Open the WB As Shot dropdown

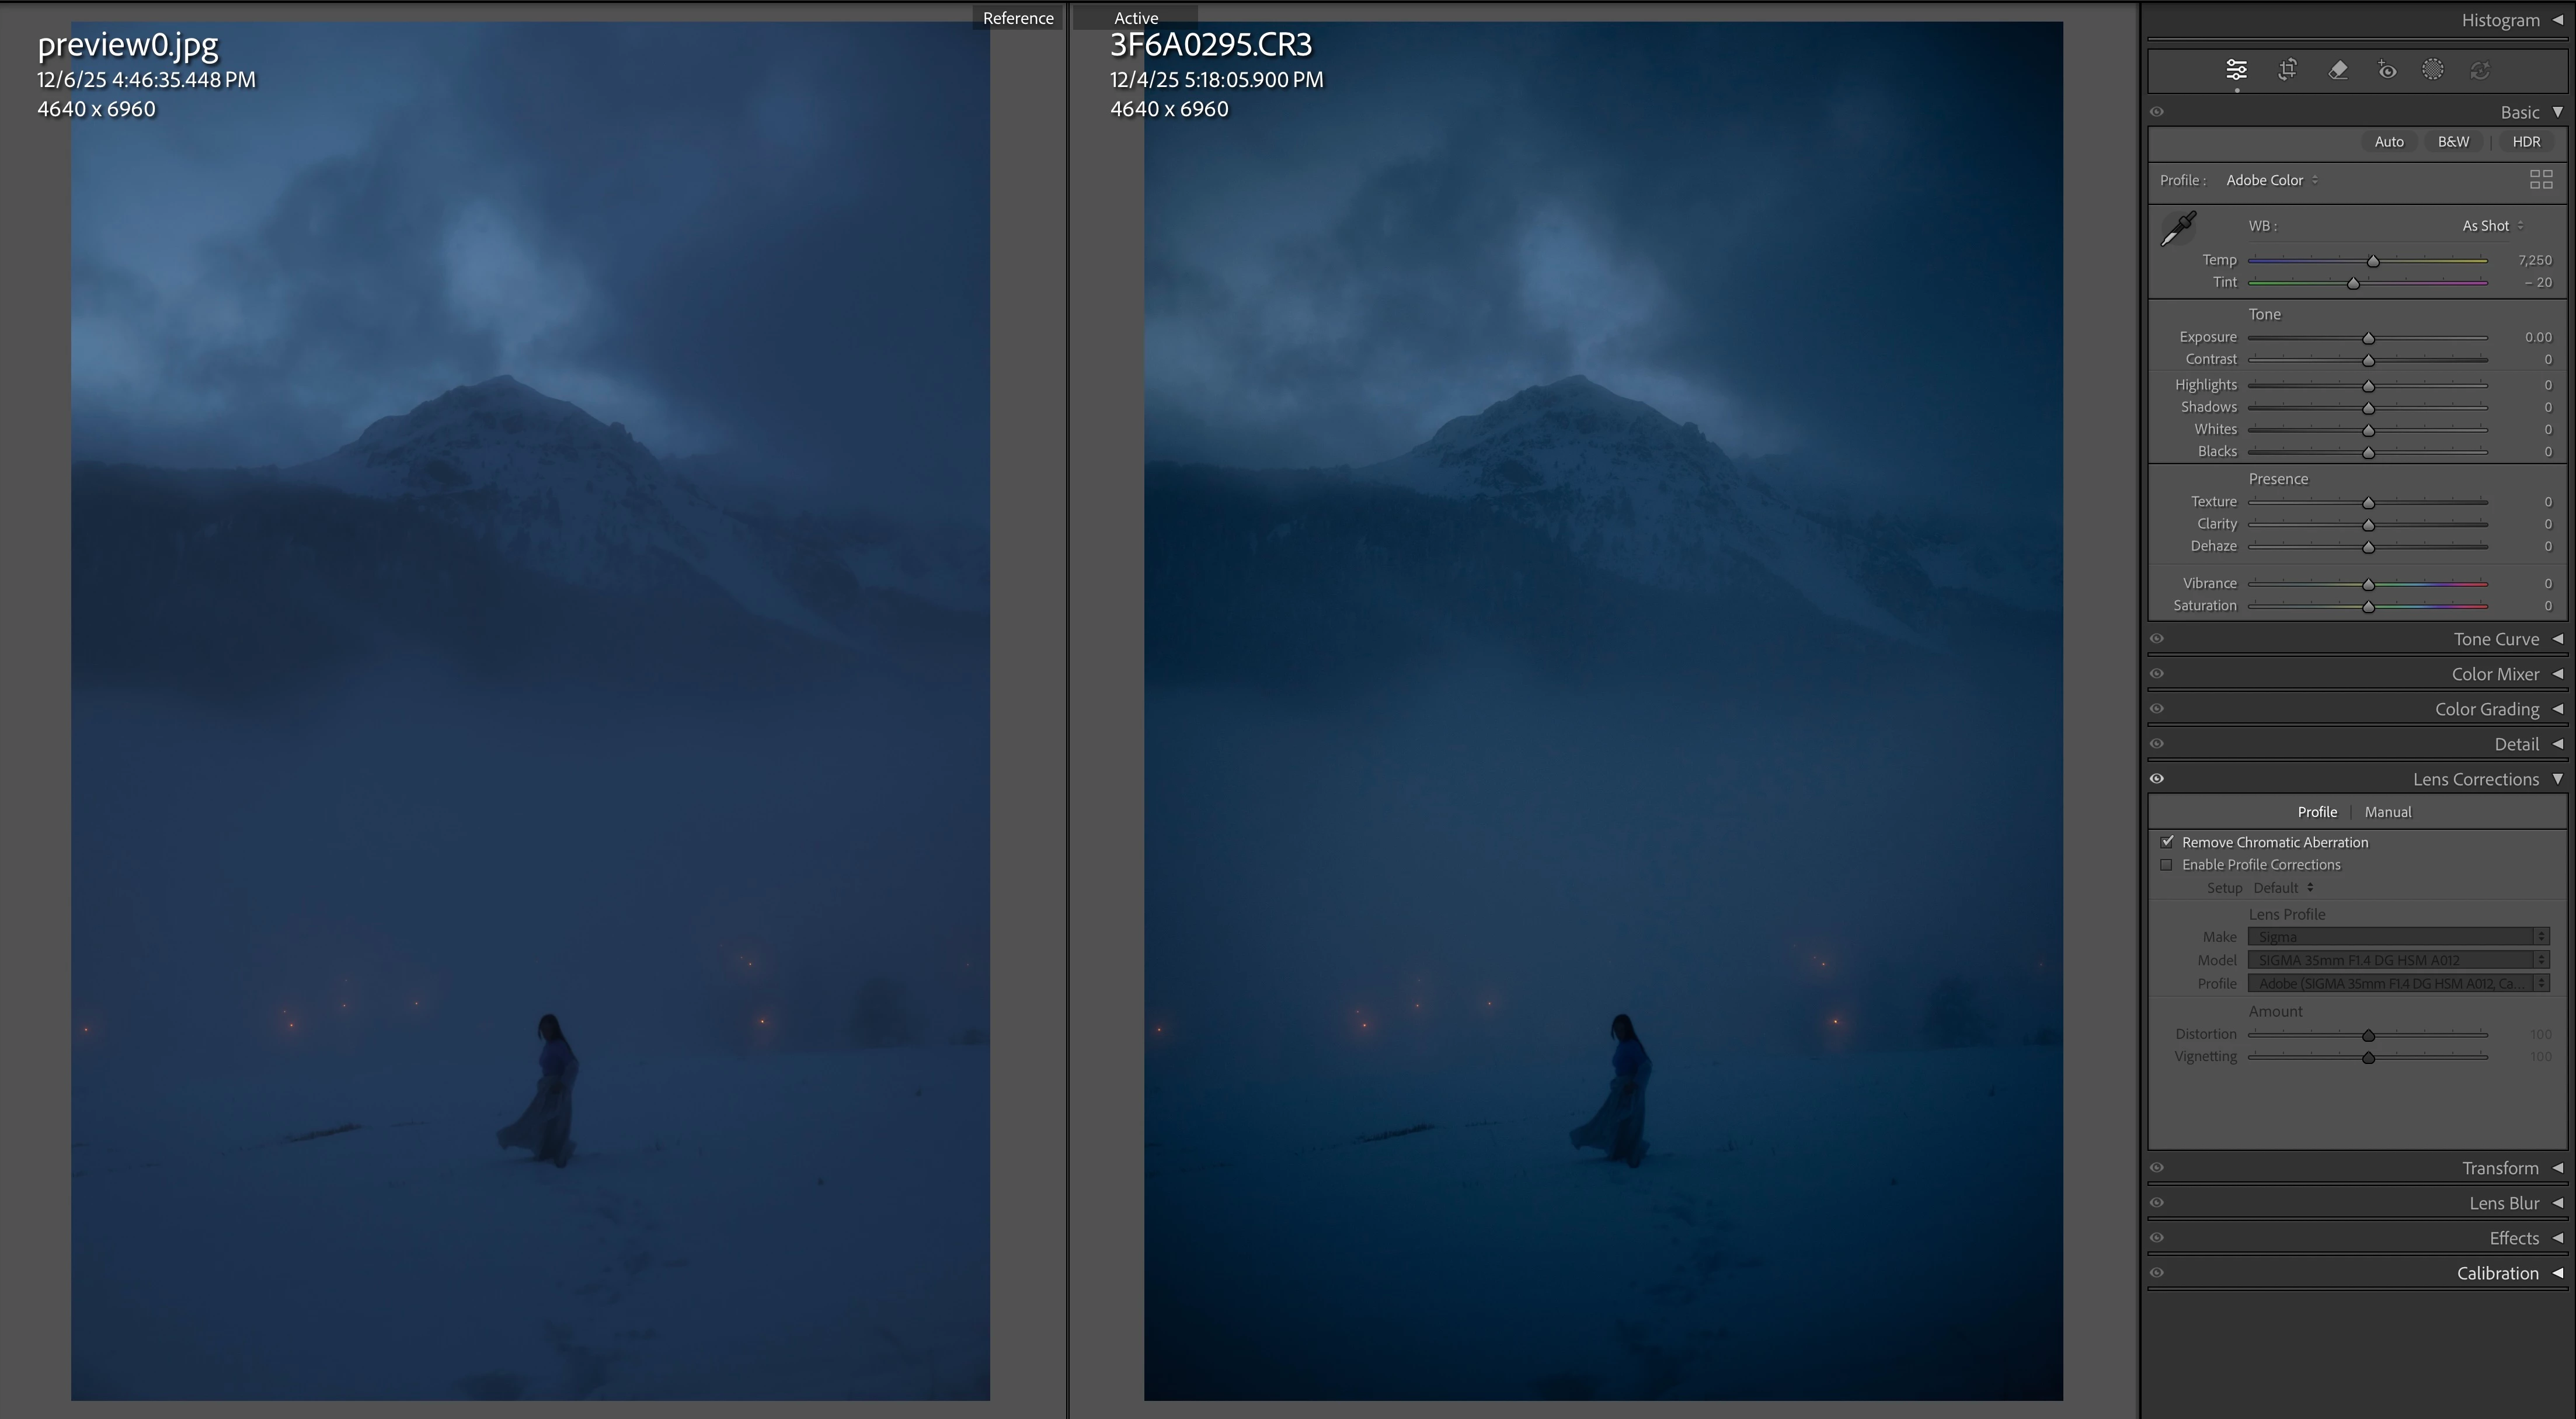click(x=2493, y=226)
